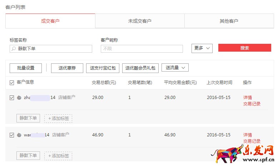Open the 其他客户 tab
The height and width of the screenshot is (167, 278).
(229, 21)
